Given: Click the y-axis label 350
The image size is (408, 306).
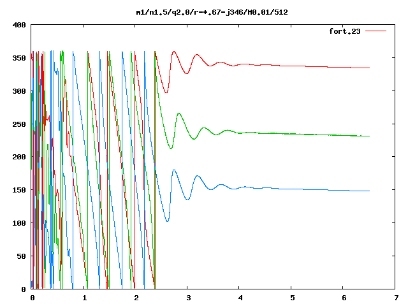Looking at the screenshot, I should tap(19, 58).
